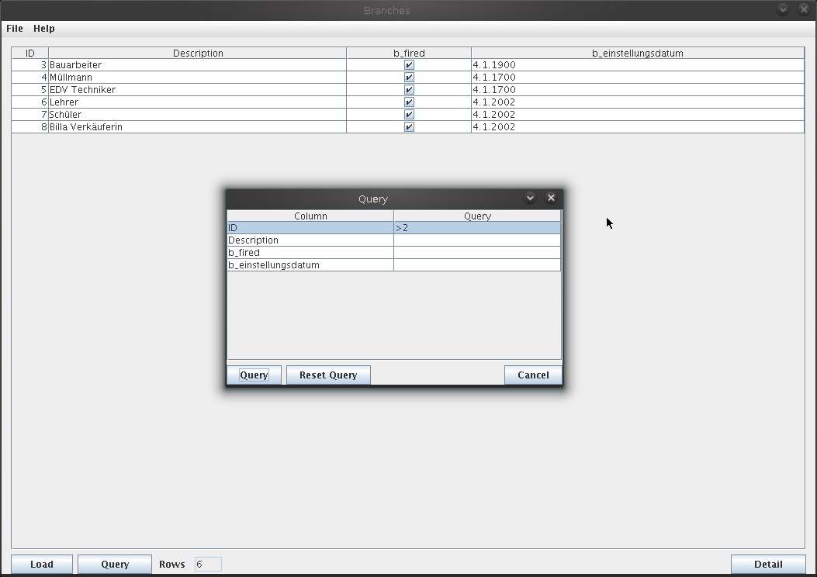The image size is (817, 577).
Task: Cancel the Query dialog
Action: (533, 375)
